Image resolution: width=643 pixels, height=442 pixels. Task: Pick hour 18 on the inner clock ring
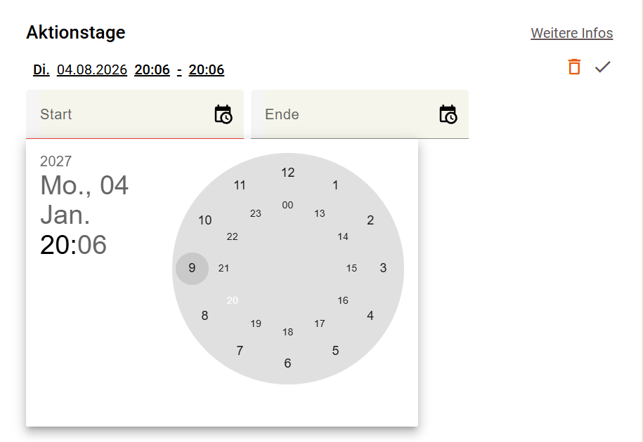tap(288, 332)
